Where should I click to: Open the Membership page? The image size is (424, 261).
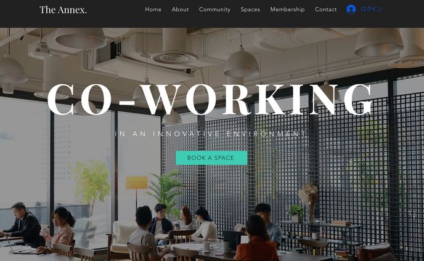pyautogui.click(x=287, y=9)
